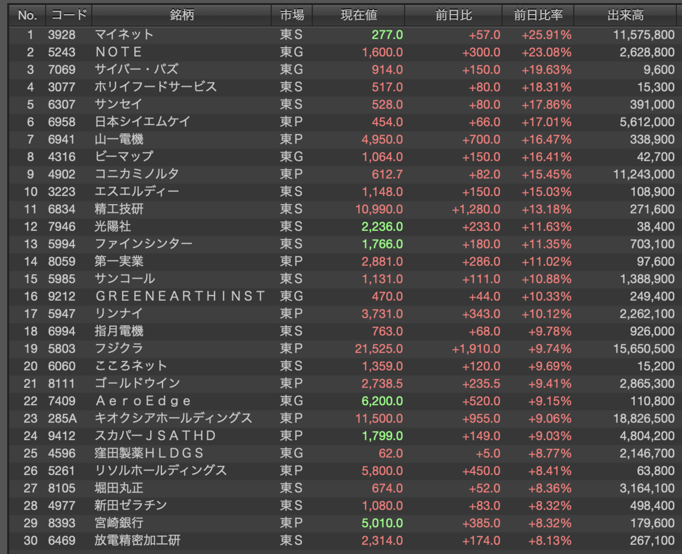This screenshot has height=554, width=682.
Task: Click 山一電機 stock name
Action: 119,139
